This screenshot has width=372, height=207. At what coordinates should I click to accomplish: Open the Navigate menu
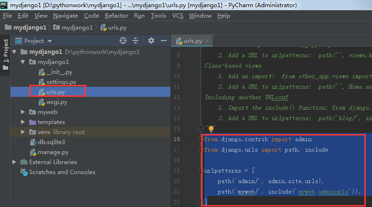tap(66, 16)
